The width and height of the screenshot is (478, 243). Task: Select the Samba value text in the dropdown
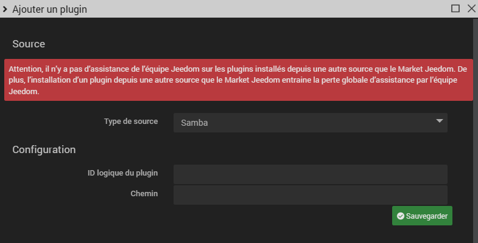(x=194, y=123)
